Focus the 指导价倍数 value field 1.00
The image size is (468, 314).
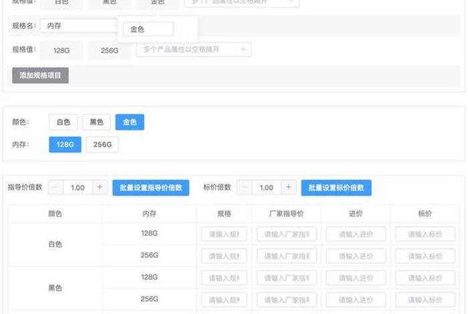(x=78, y=188)
